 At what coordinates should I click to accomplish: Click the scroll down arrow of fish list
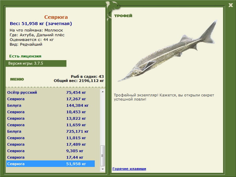coord(103,169)
